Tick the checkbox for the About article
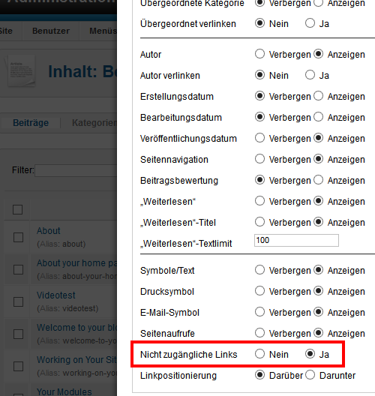Screen dimensions: 375x396 coord(18,238)
